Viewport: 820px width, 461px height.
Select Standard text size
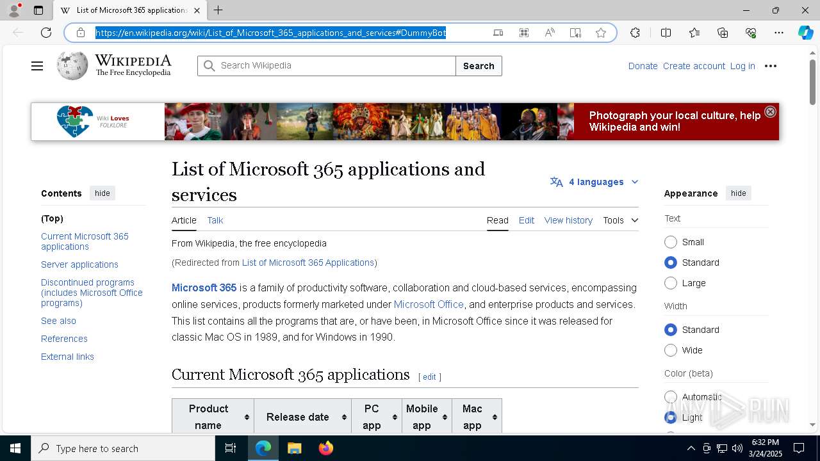[671, 263]
